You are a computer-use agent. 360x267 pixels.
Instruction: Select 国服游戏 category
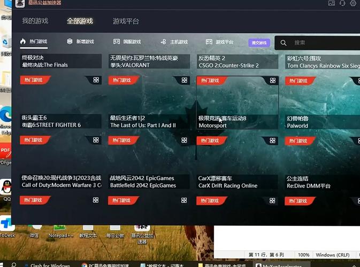(x=127, y=42)
